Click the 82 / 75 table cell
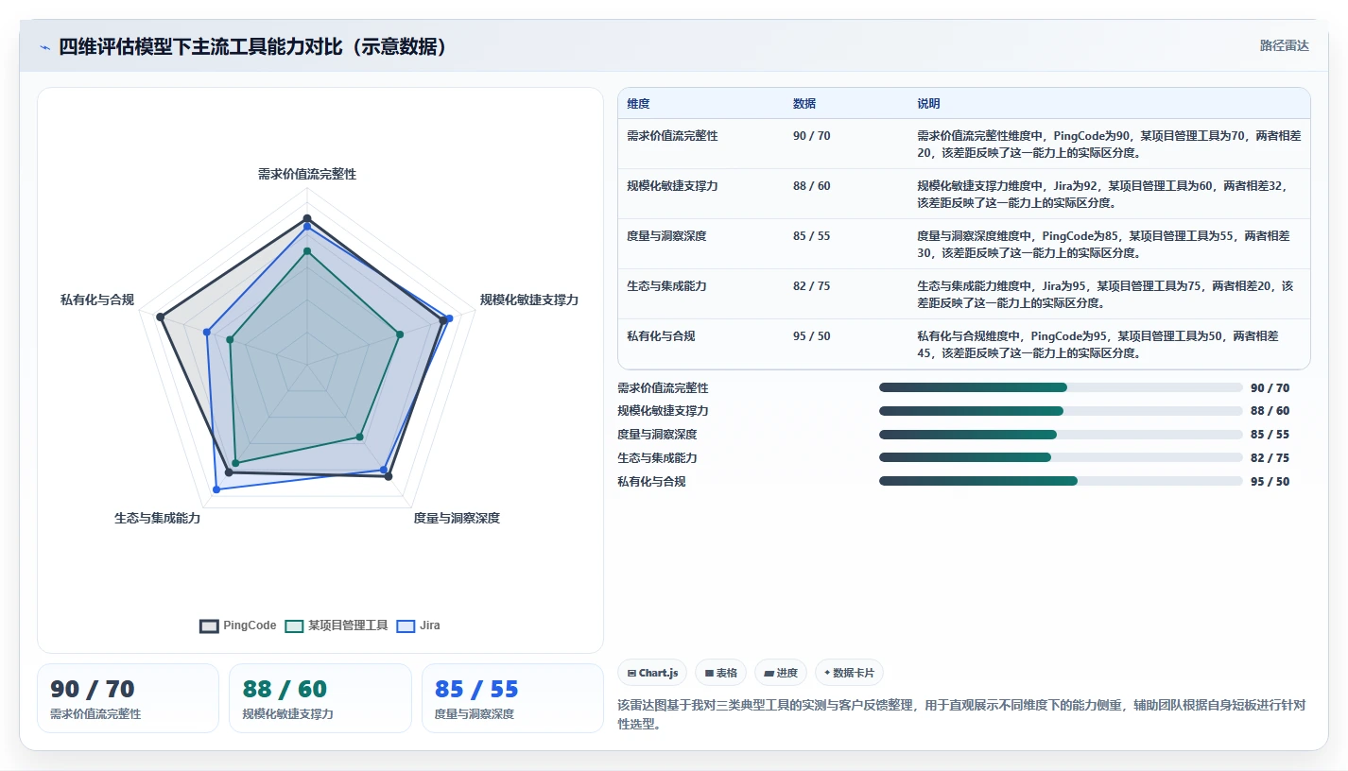 click(x=812, y=286)
